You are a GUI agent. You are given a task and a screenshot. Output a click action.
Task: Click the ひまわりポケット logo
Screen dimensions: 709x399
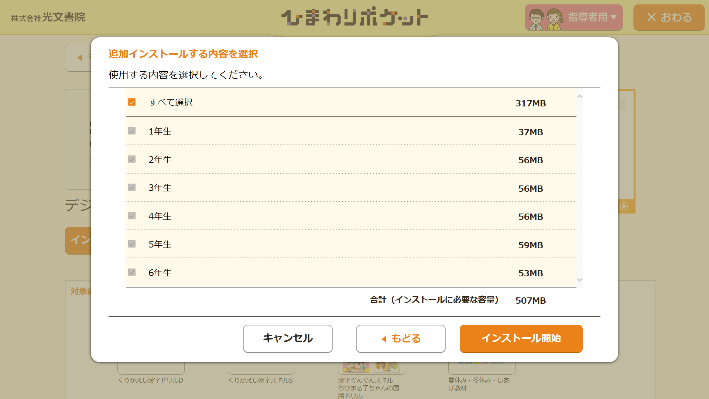pyautogui.click(x=354, y=17)
